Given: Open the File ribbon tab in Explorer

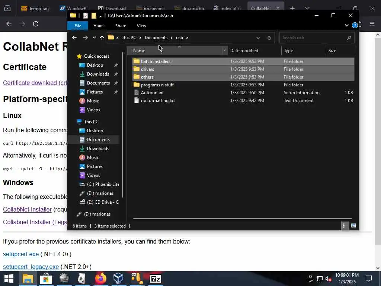Looking at the screenshot, I should (x=78, y=26).
